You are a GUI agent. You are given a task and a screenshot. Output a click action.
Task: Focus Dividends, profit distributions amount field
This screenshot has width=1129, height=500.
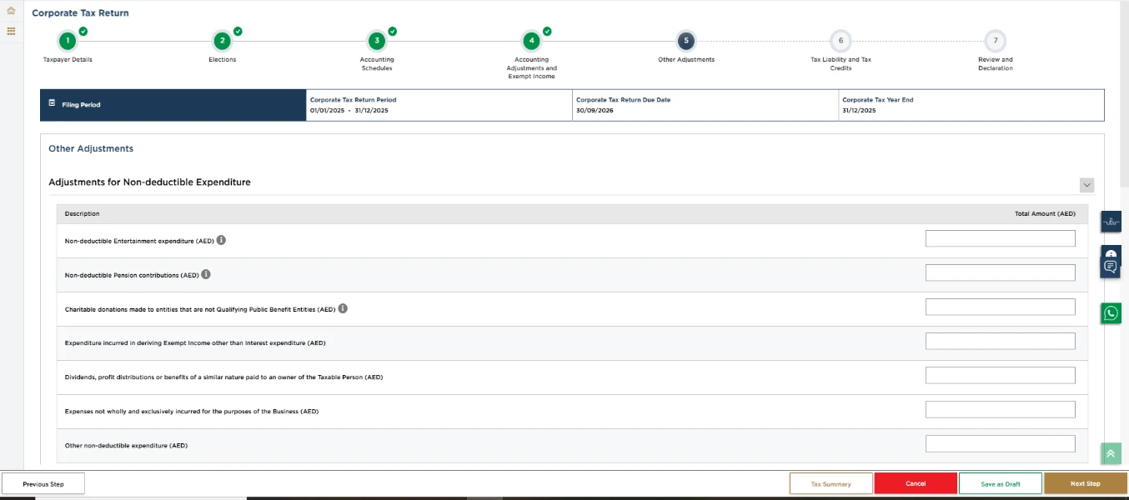tap(1001, 375)
